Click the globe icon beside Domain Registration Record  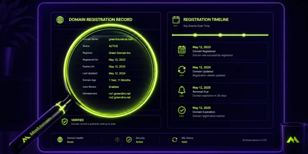[60, 20]
